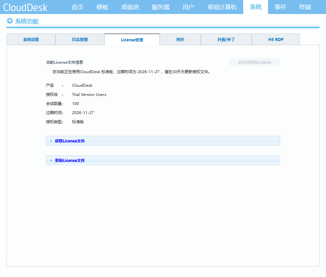The image size is (326, 277).
Task: Switch to the 升级/补丁 tab
Action: point(226,39)
